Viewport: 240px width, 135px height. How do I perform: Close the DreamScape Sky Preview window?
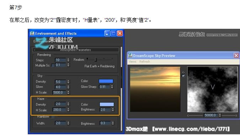pos(236,55)
